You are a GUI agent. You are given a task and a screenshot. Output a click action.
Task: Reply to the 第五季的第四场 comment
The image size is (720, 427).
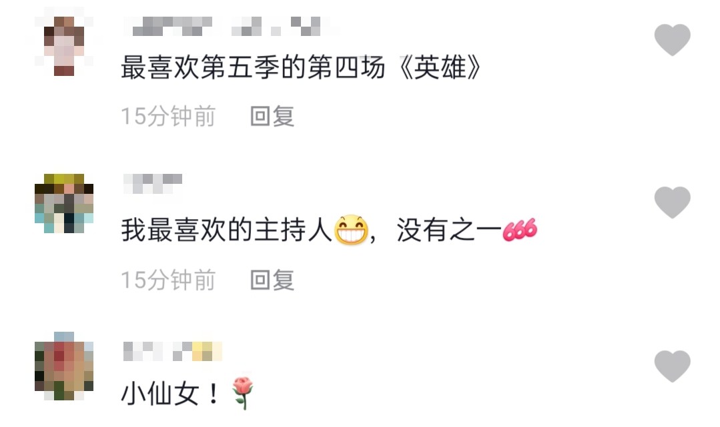coord(272,116)
